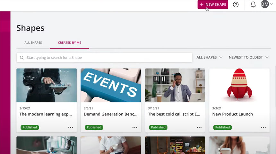This screenshot has height=154, width=276.
Task: Open the Newest to Oldest sort dropdown
Action: pos(248,57)
